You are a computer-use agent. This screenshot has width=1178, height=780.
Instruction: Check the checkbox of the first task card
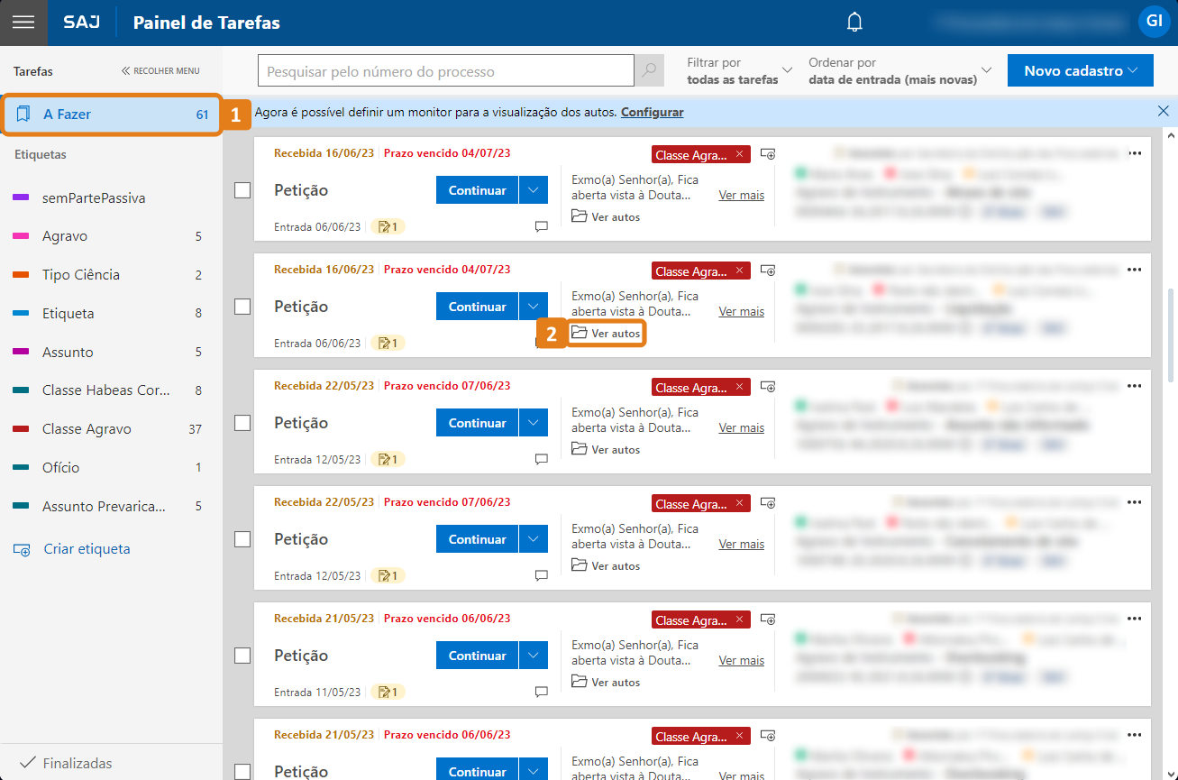click(242, 190)
